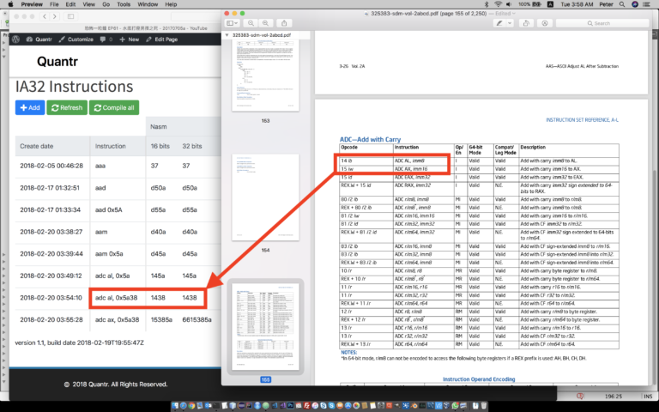Click the Spotlight search icon in menu bar
The image size is (659, 412).
[622, 4]
